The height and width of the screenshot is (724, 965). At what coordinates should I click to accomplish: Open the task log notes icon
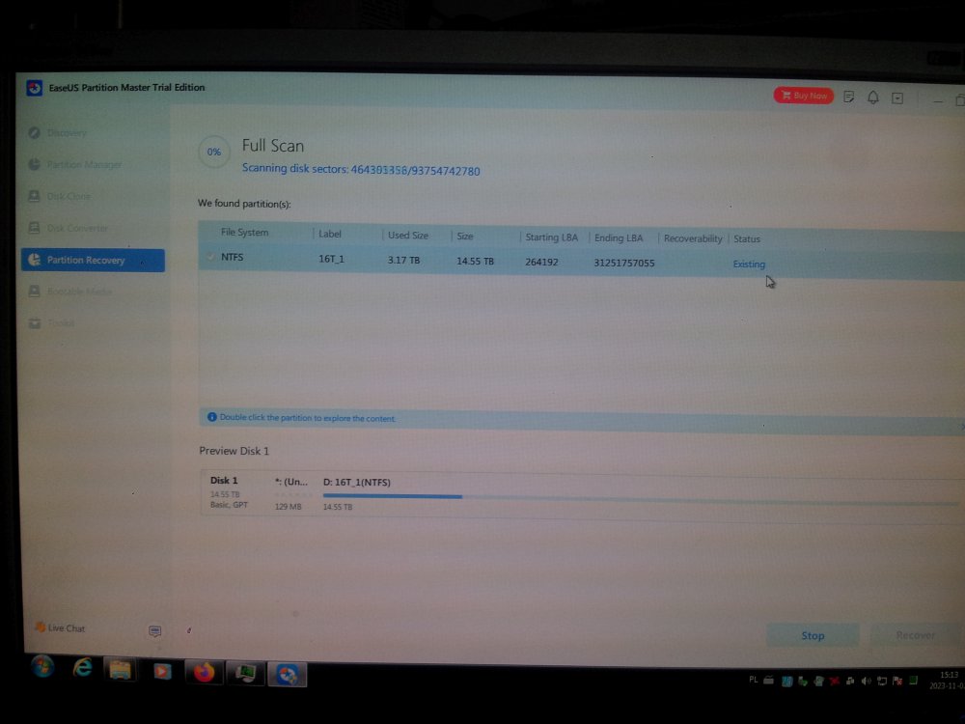[849, 97]
